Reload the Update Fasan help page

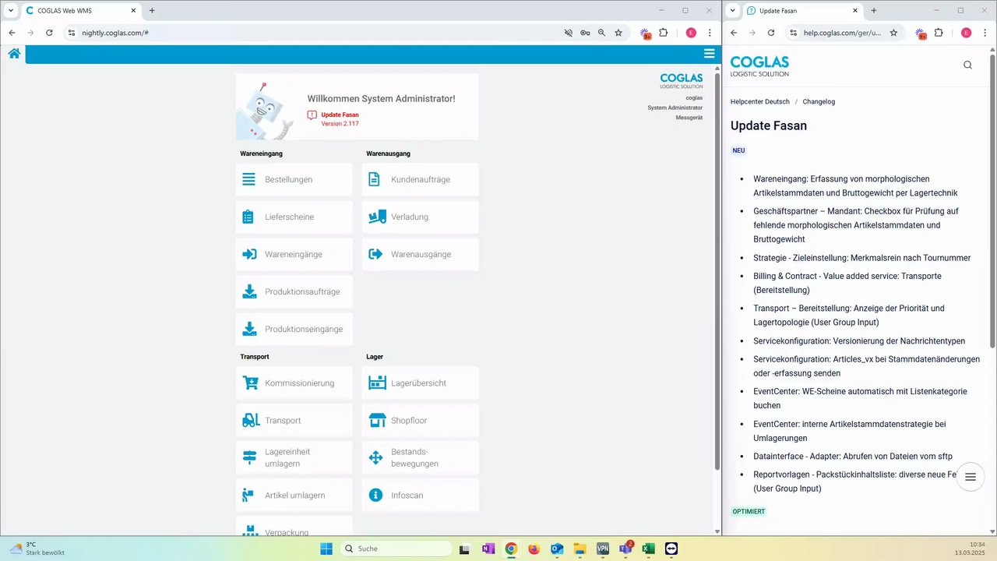coord(771,33)
